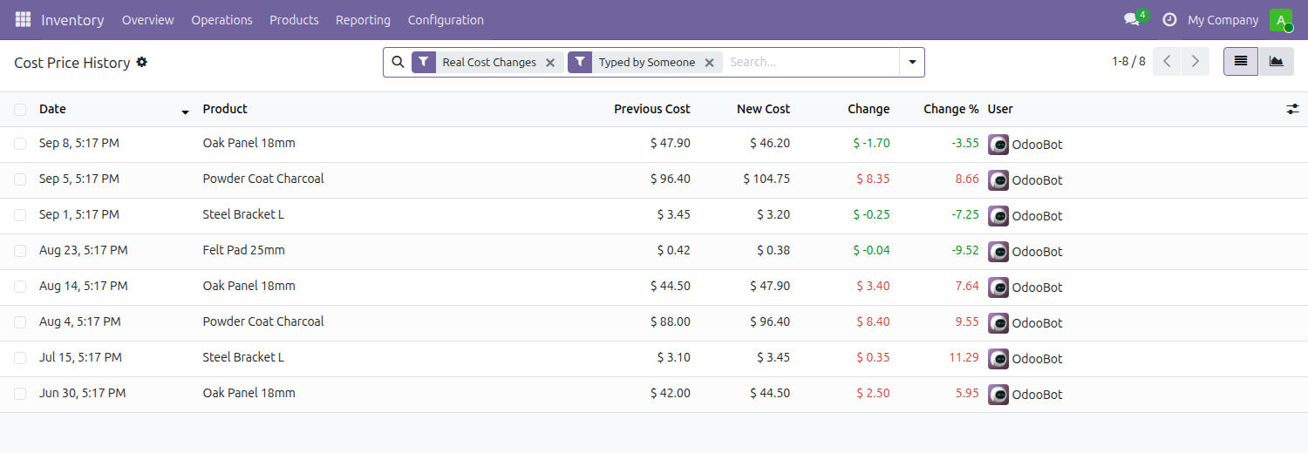Open the Operations menu
Image resolution: width=1308 pixels, height=453 pixels.
221,19
